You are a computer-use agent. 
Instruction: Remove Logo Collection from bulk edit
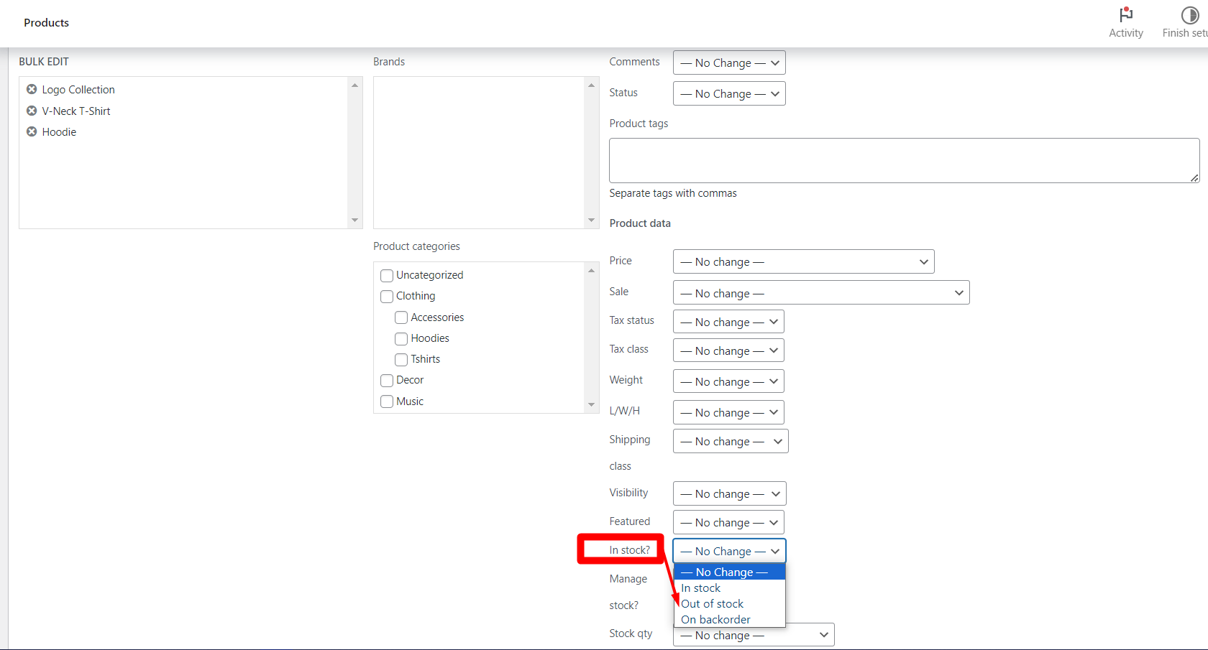tap(32, 89)
